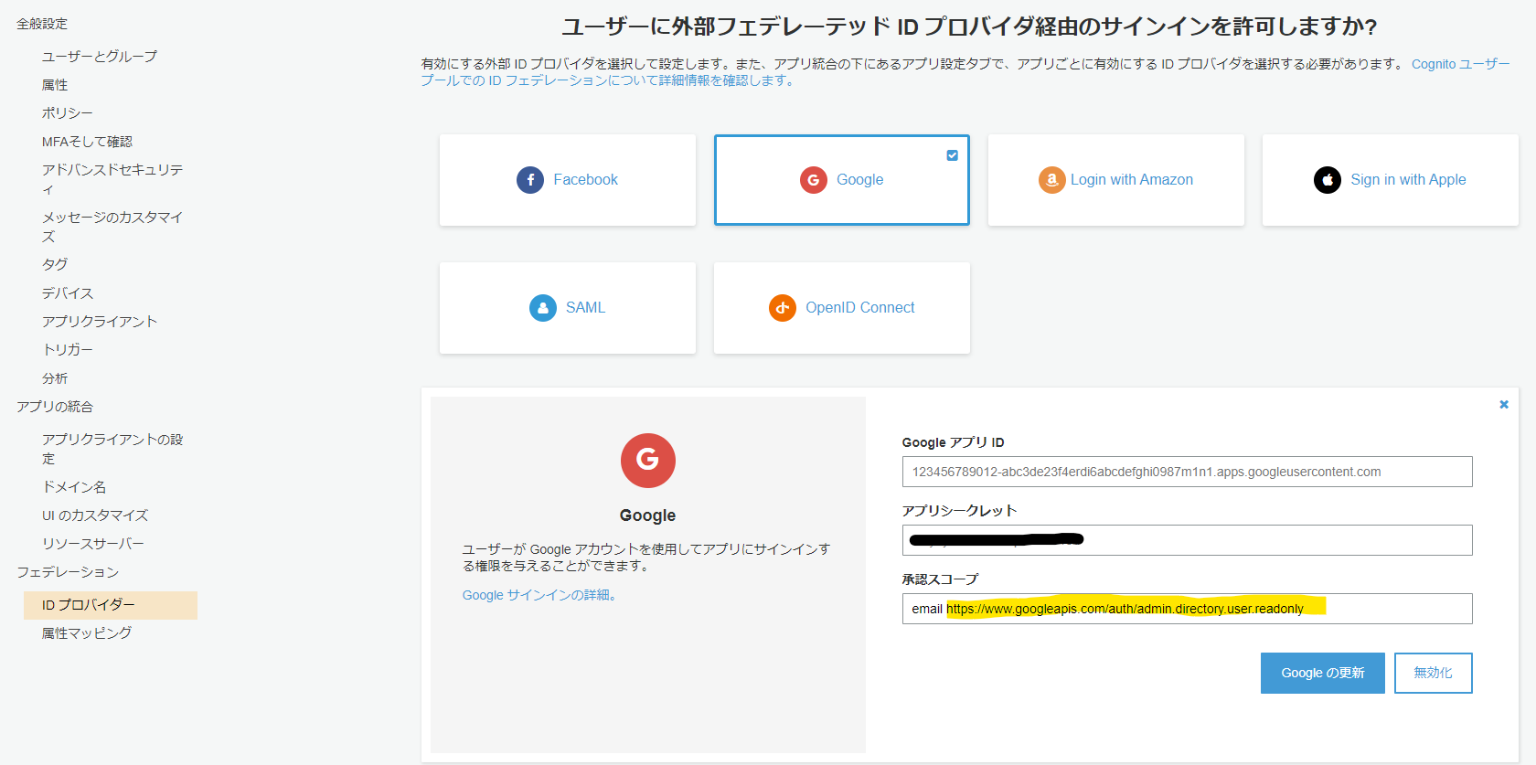The width and height of the screenshot is (1536, 765).
Task: Open アプリクライアントの設定 in sidebar
Action: (112, 449)
